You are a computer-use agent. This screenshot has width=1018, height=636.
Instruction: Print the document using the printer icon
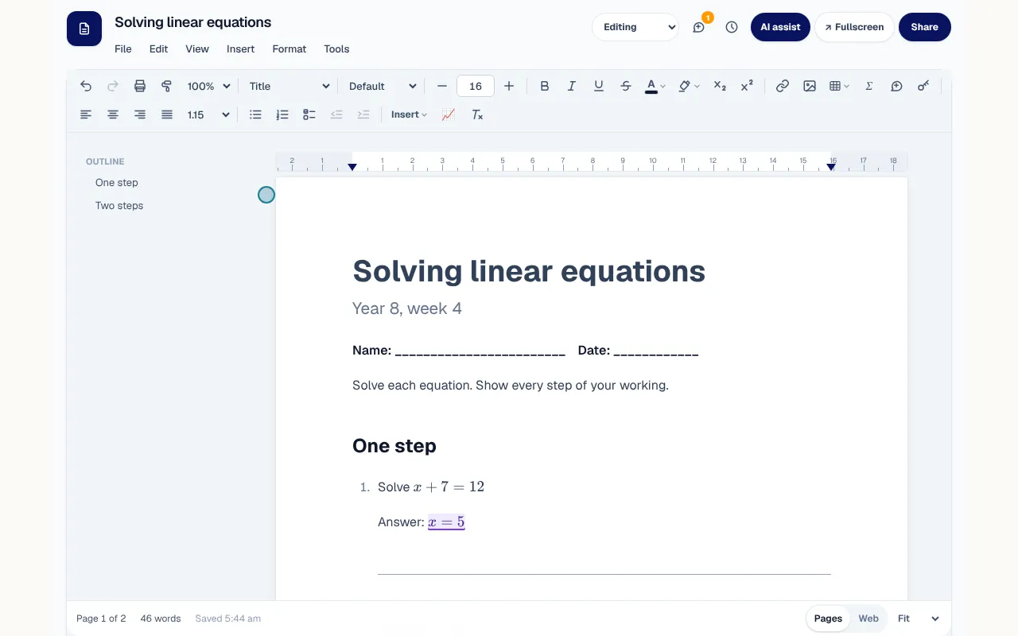[x=140, y=86]
